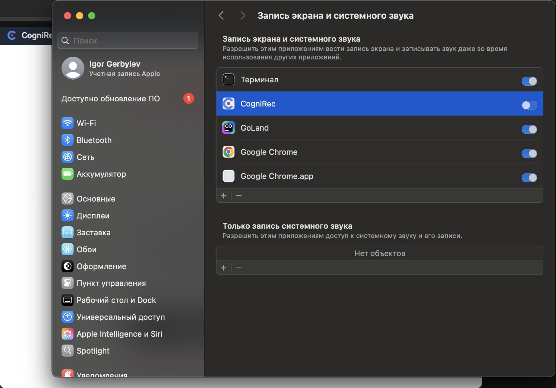Go back using the left chevron
This screenshot has height=388, width=556.
tap(221, 15)
